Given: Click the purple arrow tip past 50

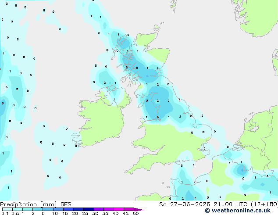Looking at the screenshot, I should (139, 210).
